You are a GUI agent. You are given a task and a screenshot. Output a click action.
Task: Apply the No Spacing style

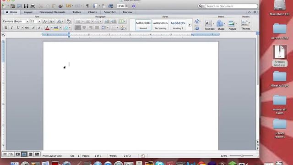point(161,25)
